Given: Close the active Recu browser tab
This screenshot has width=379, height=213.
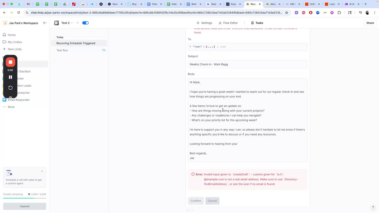Looking at the screenshot, I should (260, 4).
